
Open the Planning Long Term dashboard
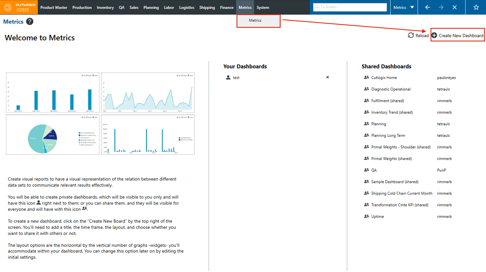[x=388, y=136]
